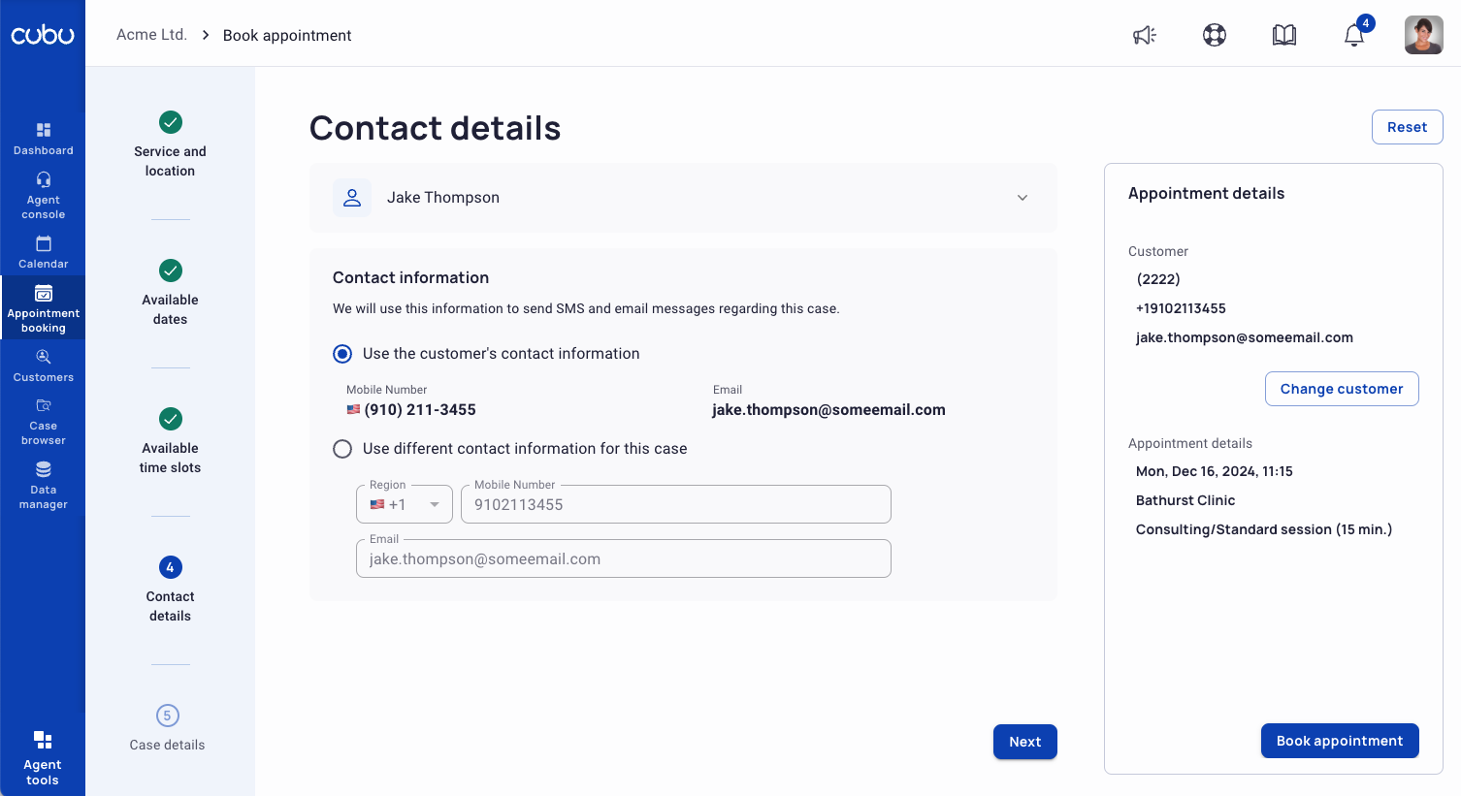
Task: Open the notifications bell
Action: [1354, 35]
